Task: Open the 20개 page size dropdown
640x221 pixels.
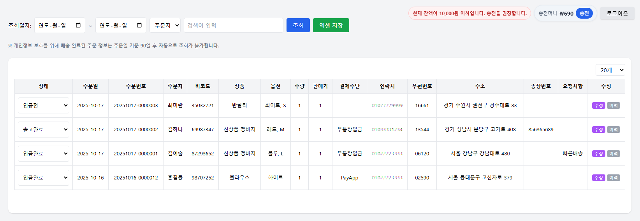Action: pyautogui.click(x=610, y=70)
